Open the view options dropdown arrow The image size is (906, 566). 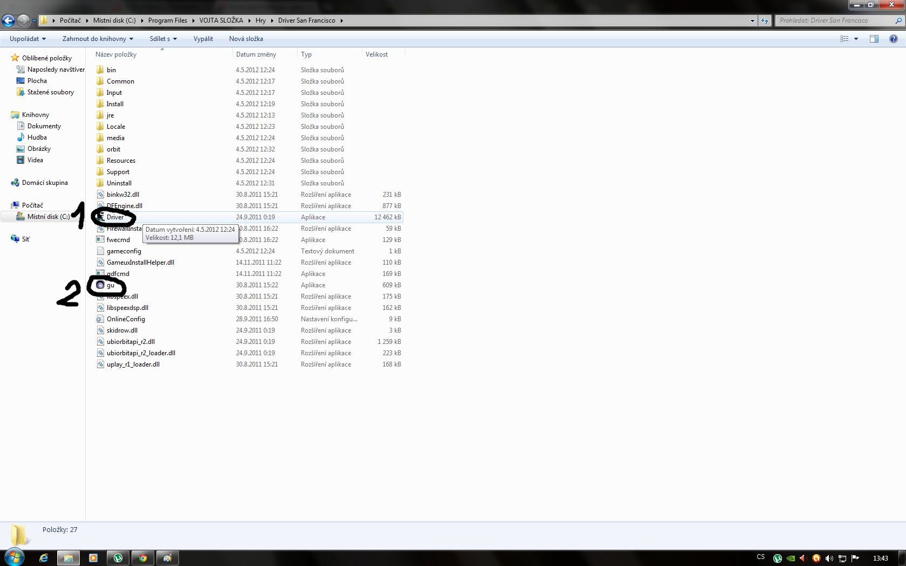[x=856, y=39]
